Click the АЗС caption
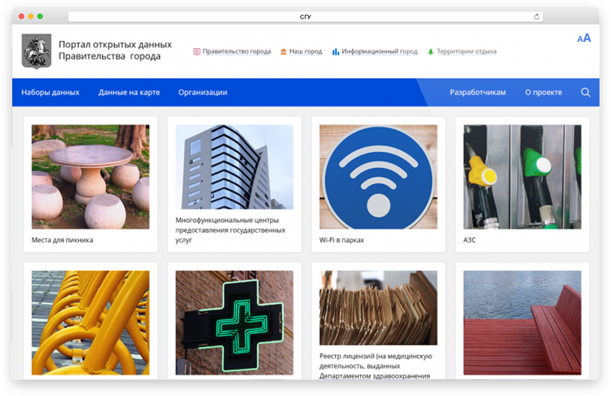Screen dimensions: 611x396 point(469,240)
